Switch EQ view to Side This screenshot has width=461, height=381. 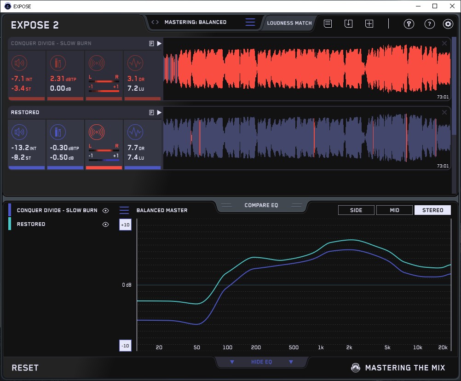click(x=356, y=210)
